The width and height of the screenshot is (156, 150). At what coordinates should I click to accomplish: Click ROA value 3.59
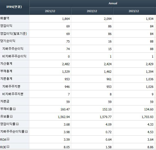67,140
